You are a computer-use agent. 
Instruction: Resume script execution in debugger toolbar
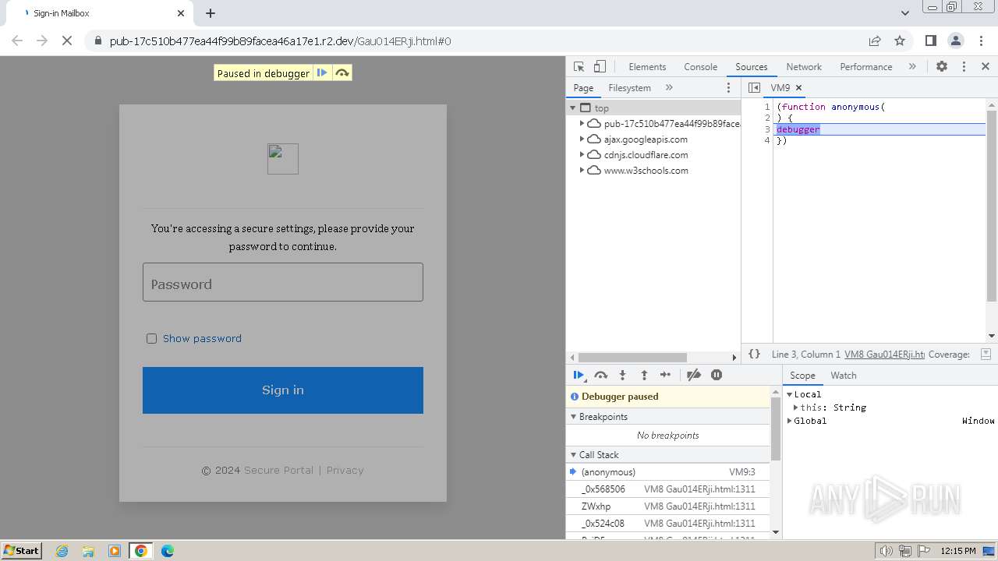579,375
